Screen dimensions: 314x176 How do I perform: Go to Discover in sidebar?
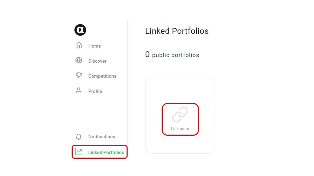(97, 61)
